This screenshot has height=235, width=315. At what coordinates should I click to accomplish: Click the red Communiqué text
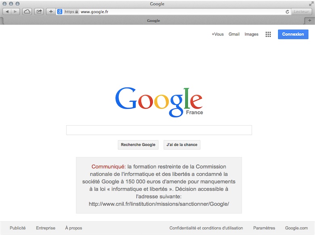(109, 166)
